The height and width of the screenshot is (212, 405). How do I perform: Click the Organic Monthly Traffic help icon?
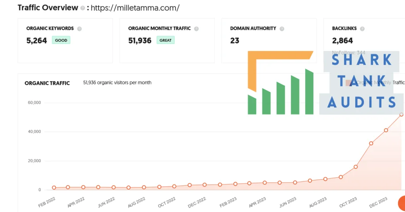tap(196, 29)
